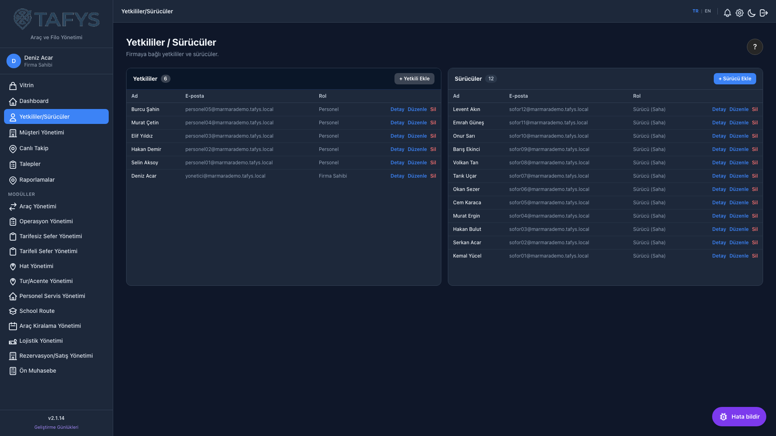Click the Deniz Acar user avatar
This screenshot has width=776, height=436.
tap(14, 61)
